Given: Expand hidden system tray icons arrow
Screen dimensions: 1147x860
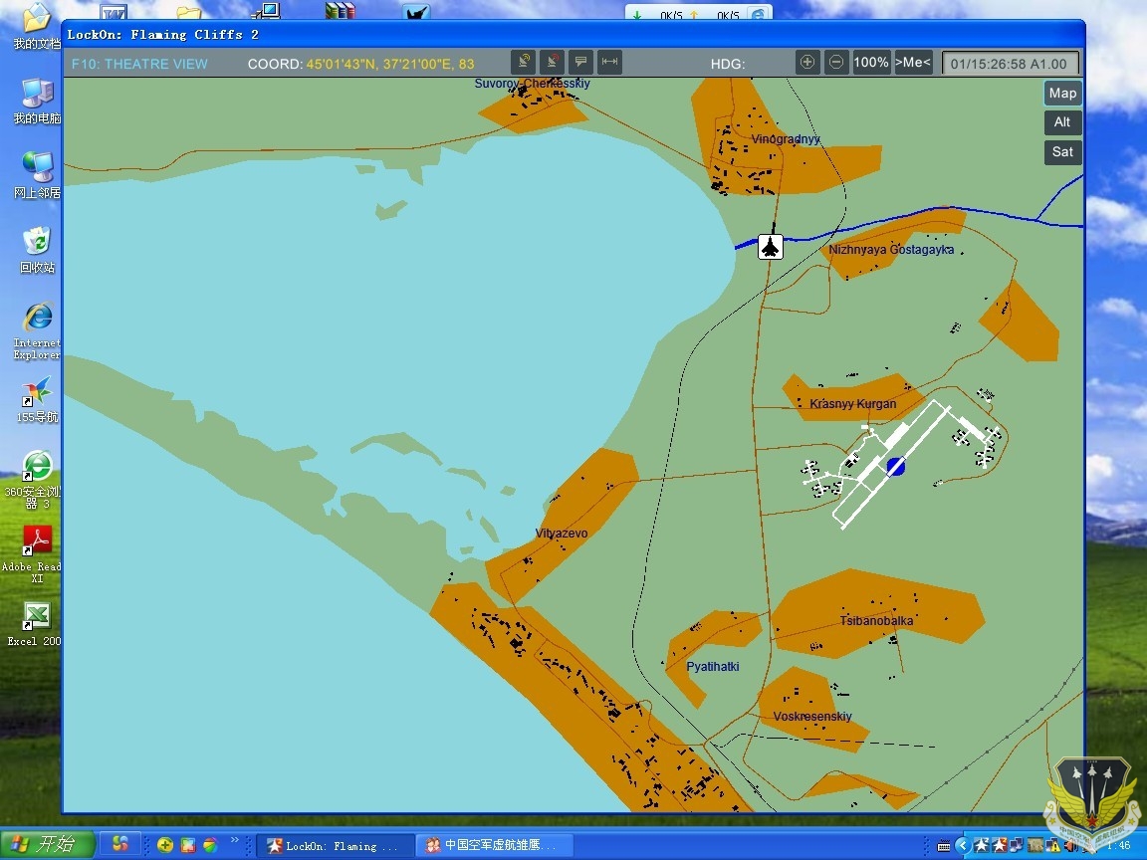Looking at the screenshot, I should 963,845.
